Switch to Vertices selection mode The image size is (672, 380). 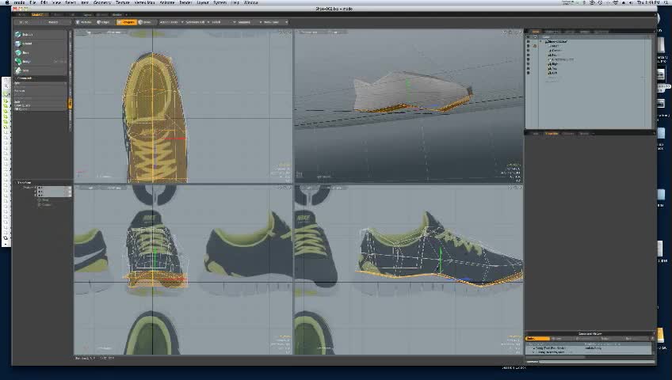pyautogui.click(x=85, y=22)
